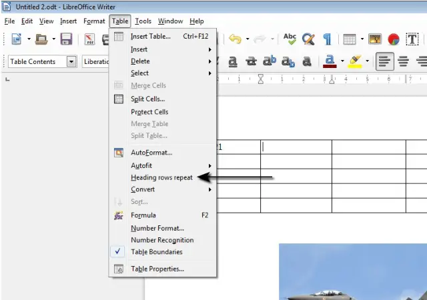Insert text box T icon
Viewport: 427px width, 300px height.
tap(412, 39)
